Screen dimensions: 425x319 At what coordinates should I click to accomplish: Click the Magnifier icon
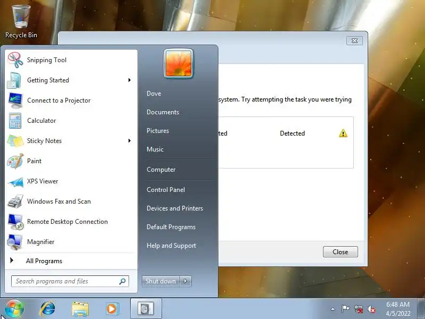click(15, 242)
